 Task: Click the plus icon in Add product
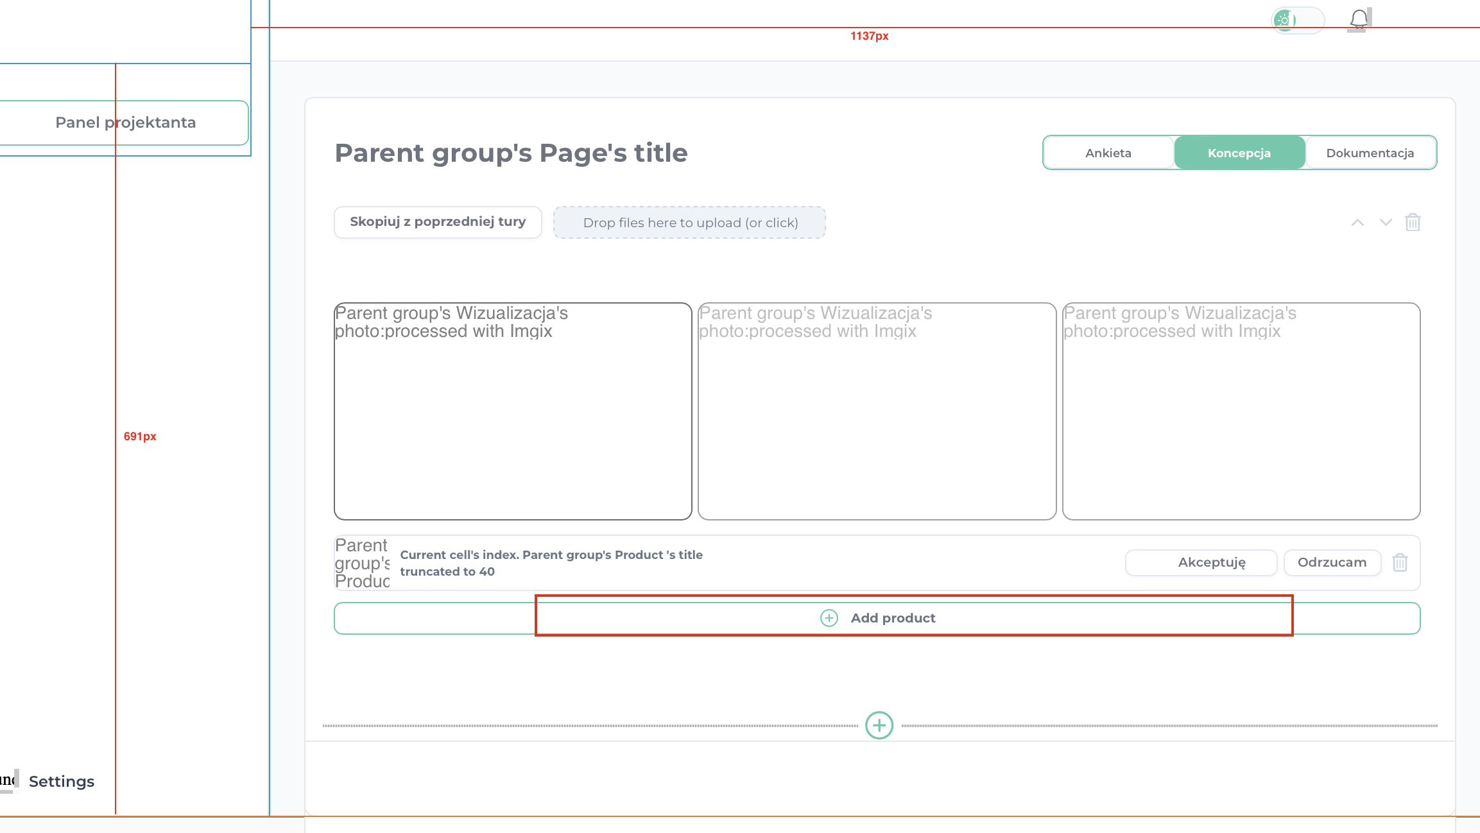[829, 618]
